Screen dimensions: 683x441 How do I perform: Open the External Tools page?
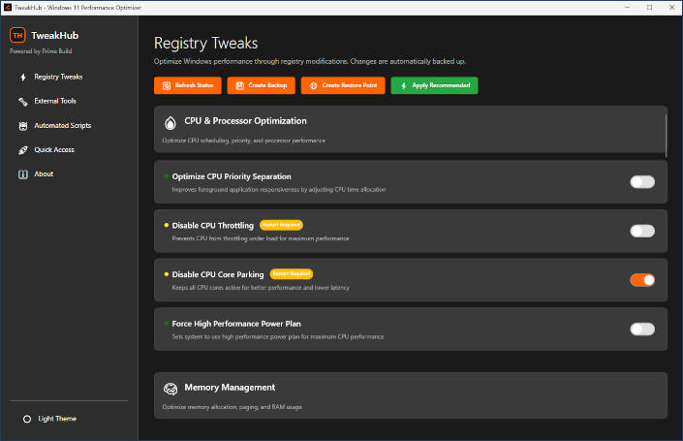(x=54, y=101)
